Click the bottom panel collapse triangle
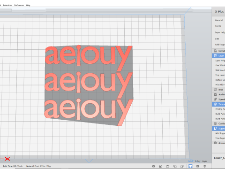 pyautogui.click(x=89, y=161)
